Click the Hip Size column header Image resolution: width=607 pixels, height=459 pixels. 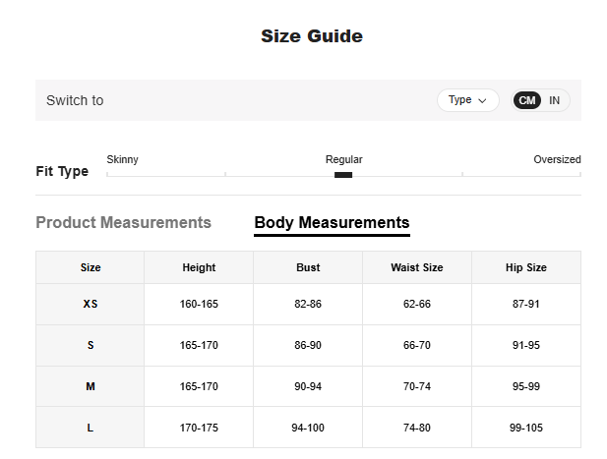coord(526,267)
